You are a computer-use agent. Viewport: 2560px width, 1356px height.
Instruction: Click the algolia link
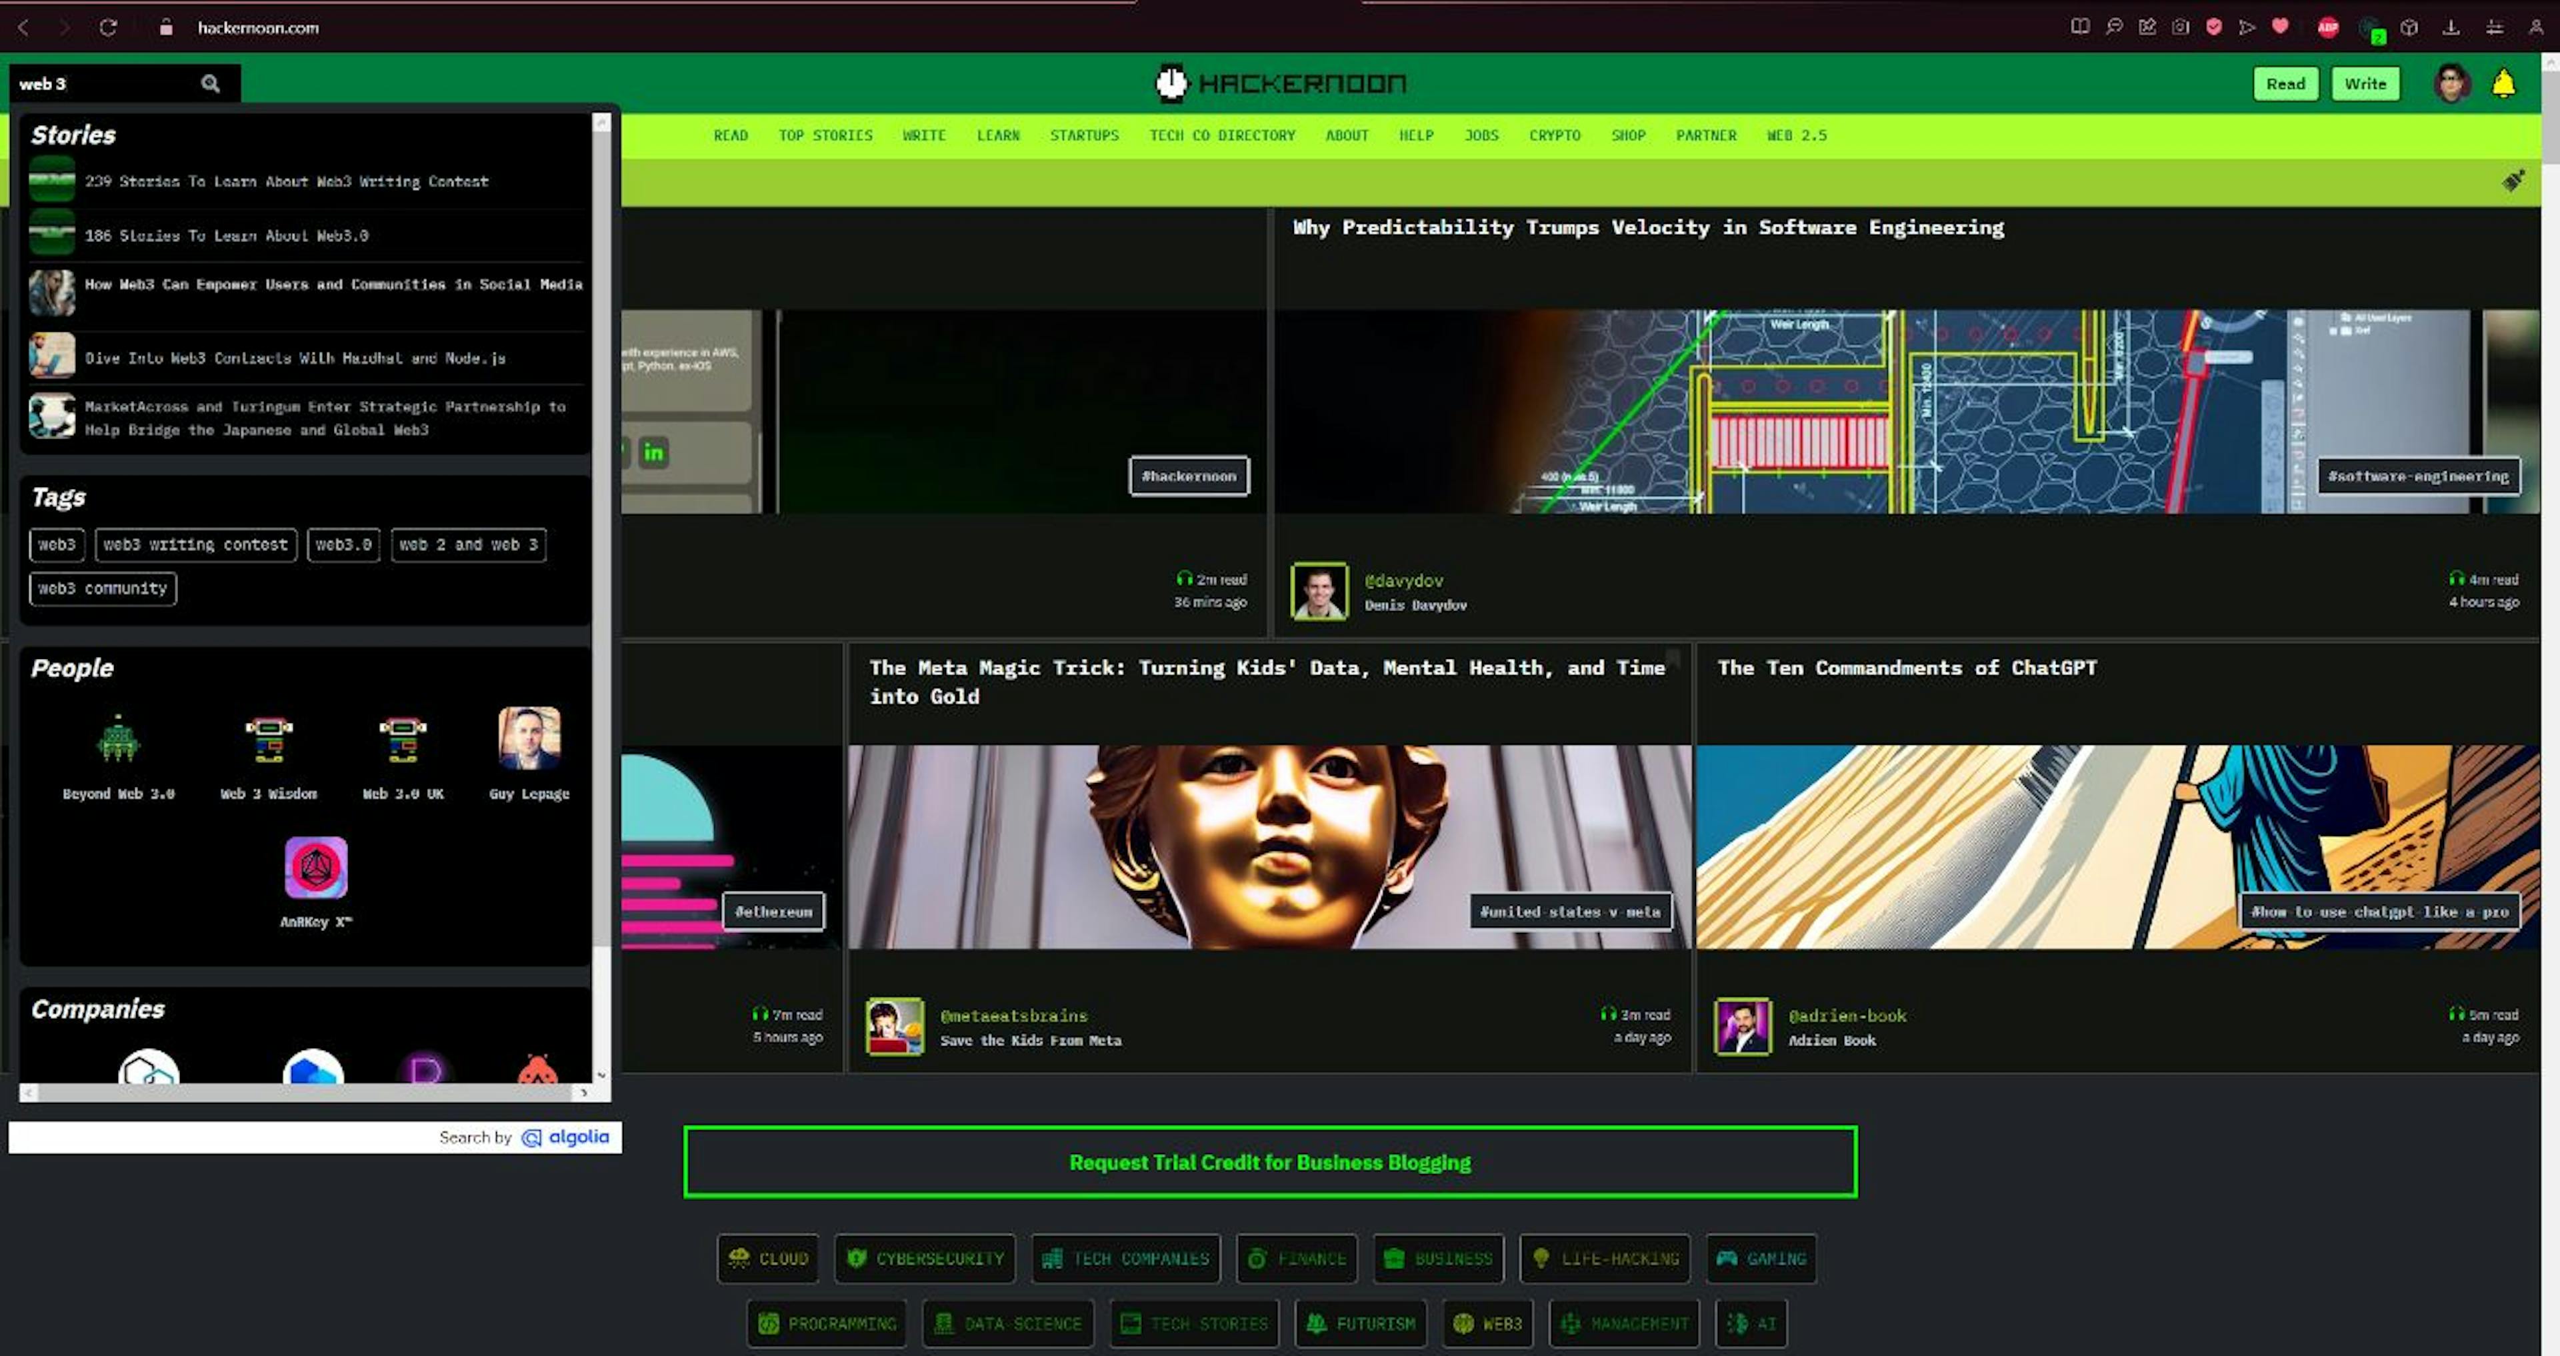point(565,1137)
